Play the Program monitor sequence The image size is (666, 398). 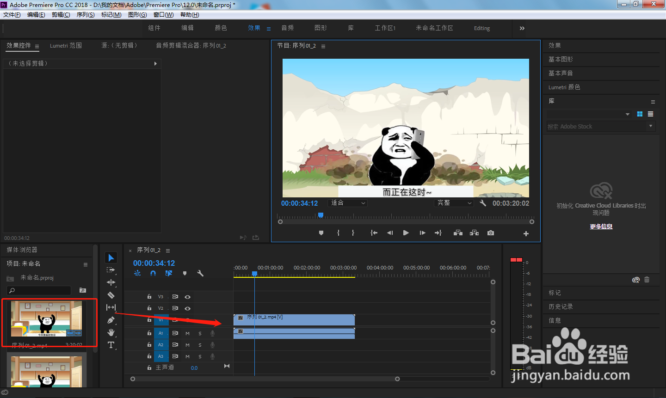(x=406, y=233)
